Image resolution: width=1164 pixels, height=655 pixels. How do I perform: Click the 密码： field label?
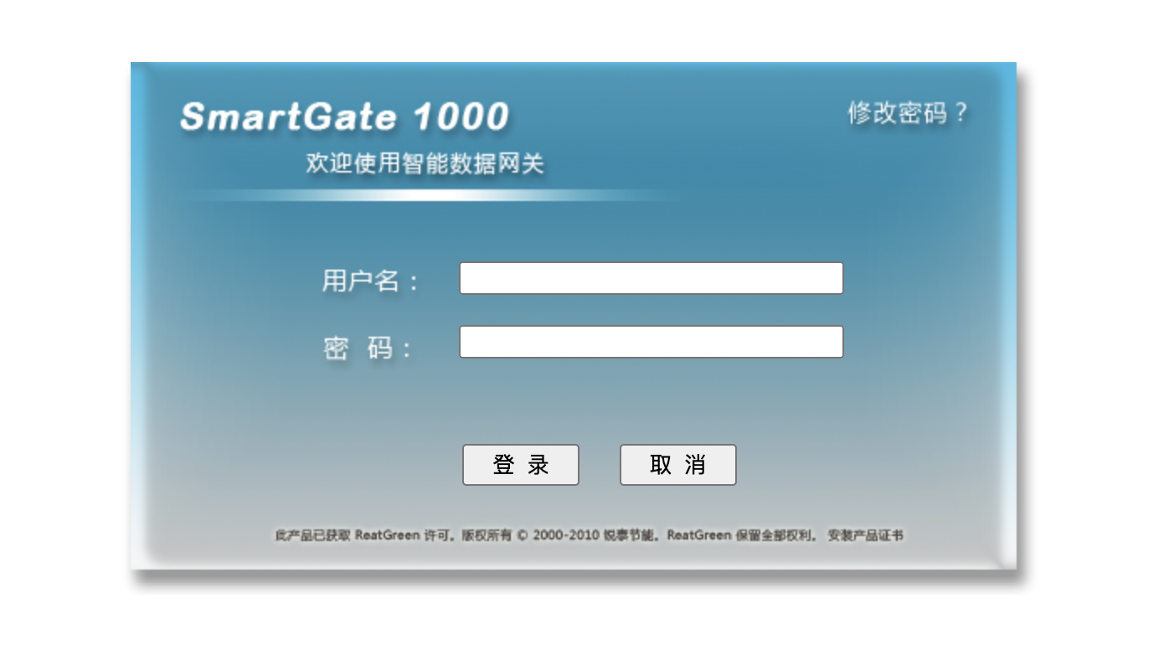[x=368, y=348]
